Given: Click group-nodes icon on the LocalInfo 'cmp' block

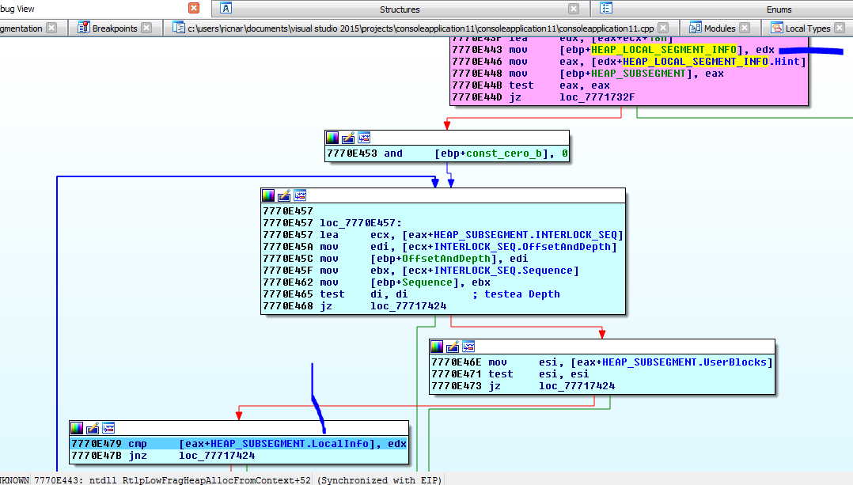Looking at the screenshot, I should [108, 428].
